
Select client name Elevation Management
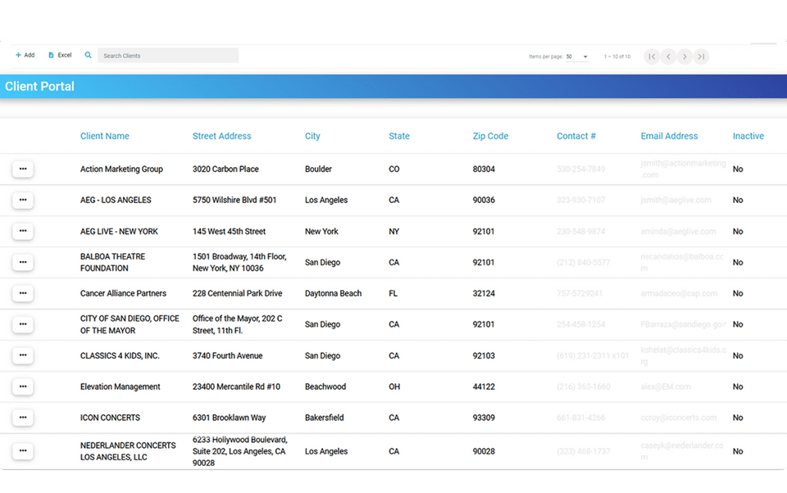coord(120,387)
